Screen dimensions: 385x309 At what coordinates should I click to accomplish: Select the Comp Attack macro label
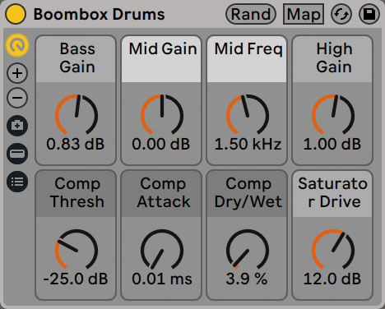(x=161, y=194)
